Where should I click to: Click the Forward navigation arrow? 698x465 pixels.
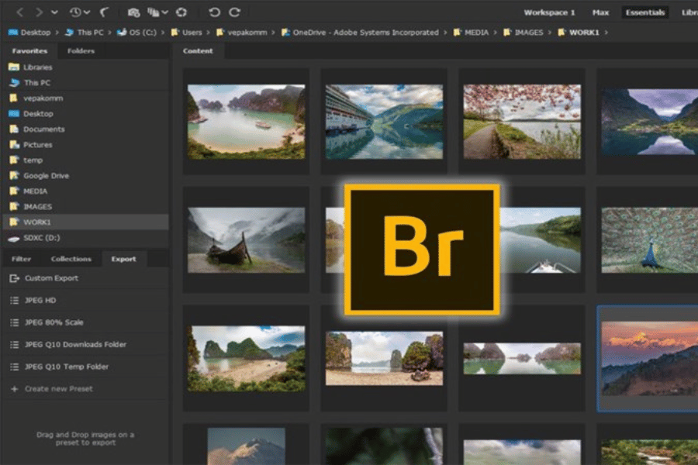pos(38,12)
